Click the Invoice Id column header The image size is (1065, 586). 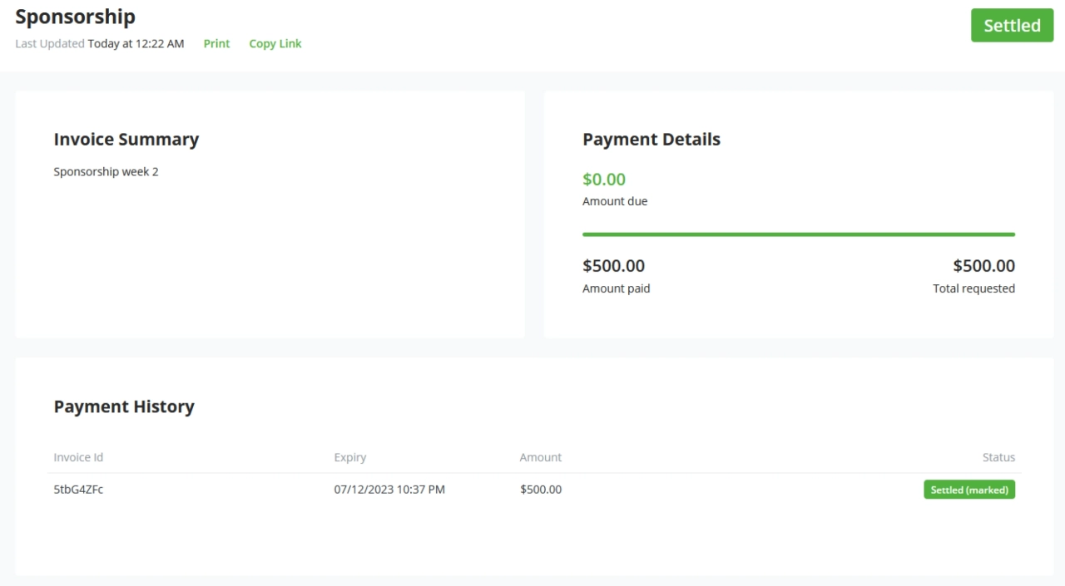point(78,457)
